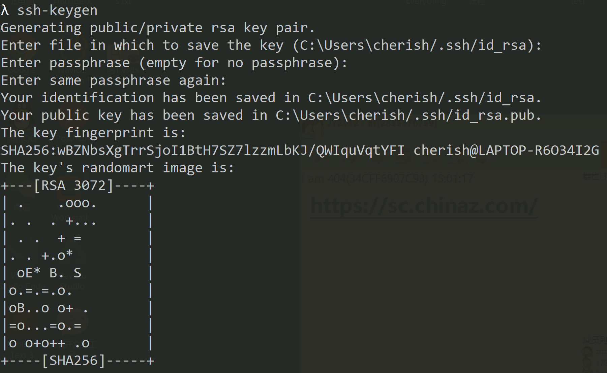Click the "The key's randomart image is" line
Screen dimensions: 607x373
[117, 168]
